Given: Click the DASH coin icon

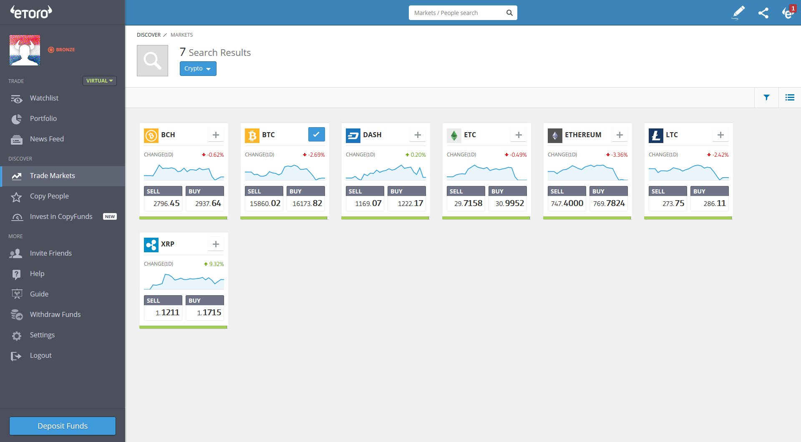Looking at the screenshot, I should pos(353,135).
